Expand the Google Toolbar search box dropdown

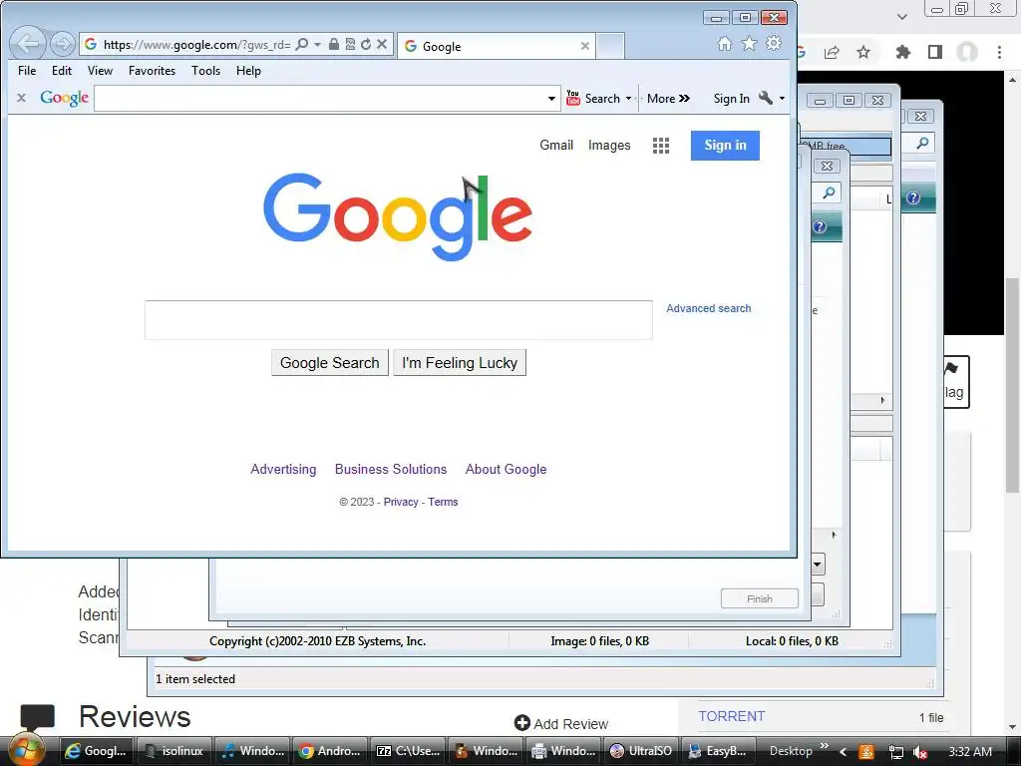pos(551,99)
